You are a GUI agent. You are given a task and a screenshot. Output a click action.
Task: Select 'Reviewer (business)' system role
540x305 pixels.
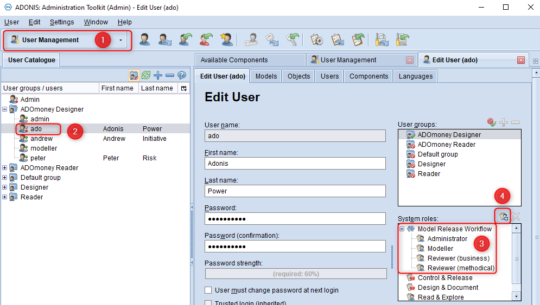click(458, 258)
